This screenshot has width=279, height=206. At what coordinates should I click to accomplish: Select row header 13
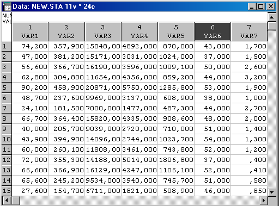(7, 170)
